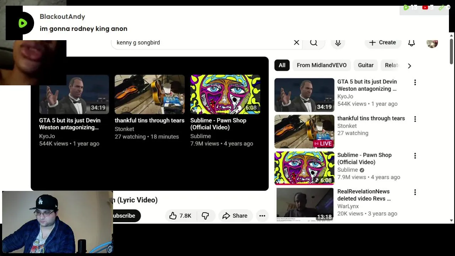Image resolution: width=455 pixels, height=256 pixels.
Task: Open sidebar GTA 5 Devin Weston thumbnail
Action: [x=304, y=95]
